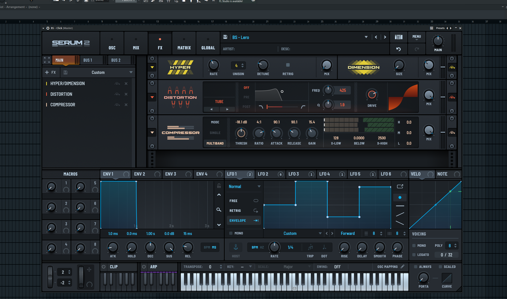Click the LFO host anchor icon
Screen dimensions: 507x299
click(236, 247)
